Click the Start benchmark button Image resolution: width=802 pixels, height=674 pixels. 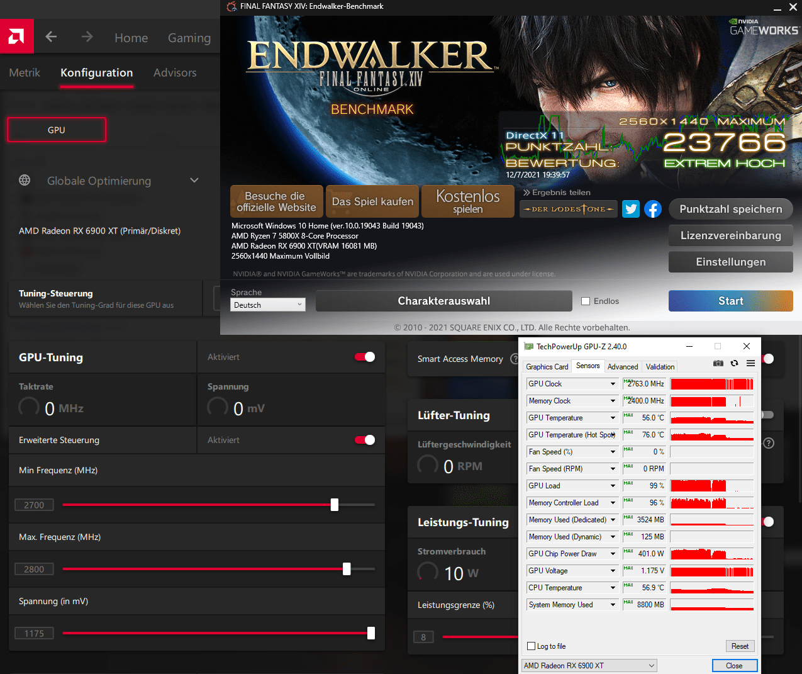pos(730,301)
